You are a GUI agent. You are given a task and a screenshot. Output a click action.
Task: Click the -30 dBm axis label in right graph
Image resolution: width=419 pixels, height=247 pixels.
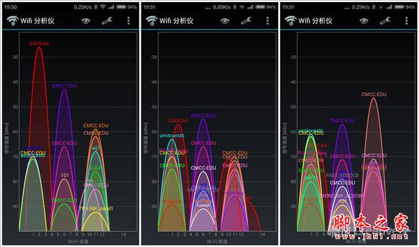pyautogui.click(x=293, y=57)
